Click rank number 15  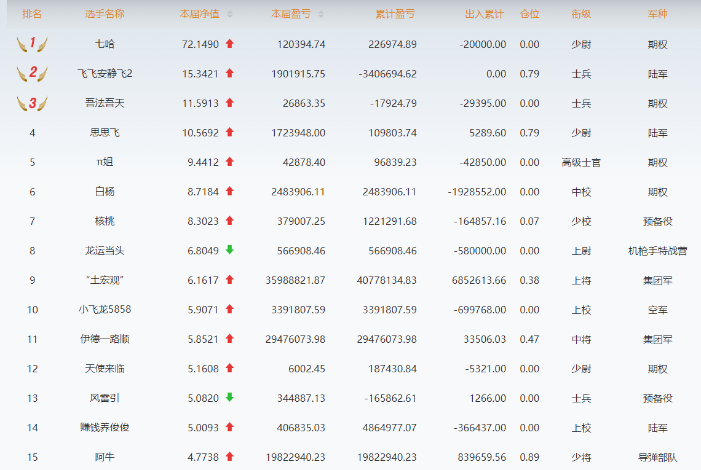(x=32, y=457)
